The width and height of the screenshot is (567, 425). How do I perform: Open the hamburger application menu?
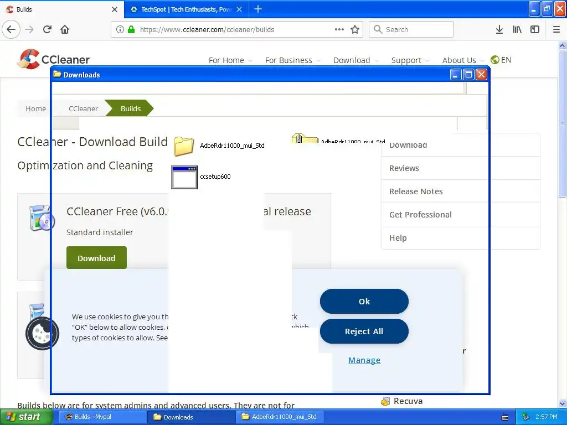[x=556, y=29]
